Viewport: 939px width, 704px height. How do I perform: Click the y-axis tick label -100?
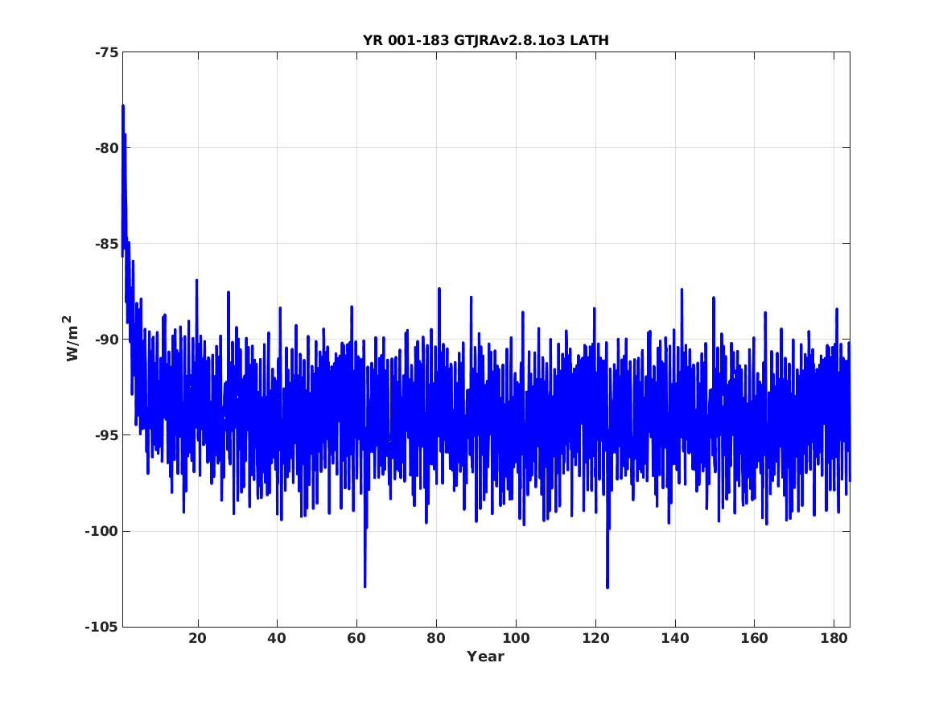tap(102, 531)
